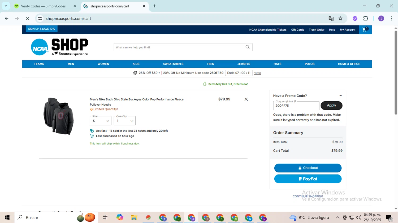Image resolution: width=398 pixels, height=223 pixels.
Task: Open the HATS menu
Action: [278, 64]
